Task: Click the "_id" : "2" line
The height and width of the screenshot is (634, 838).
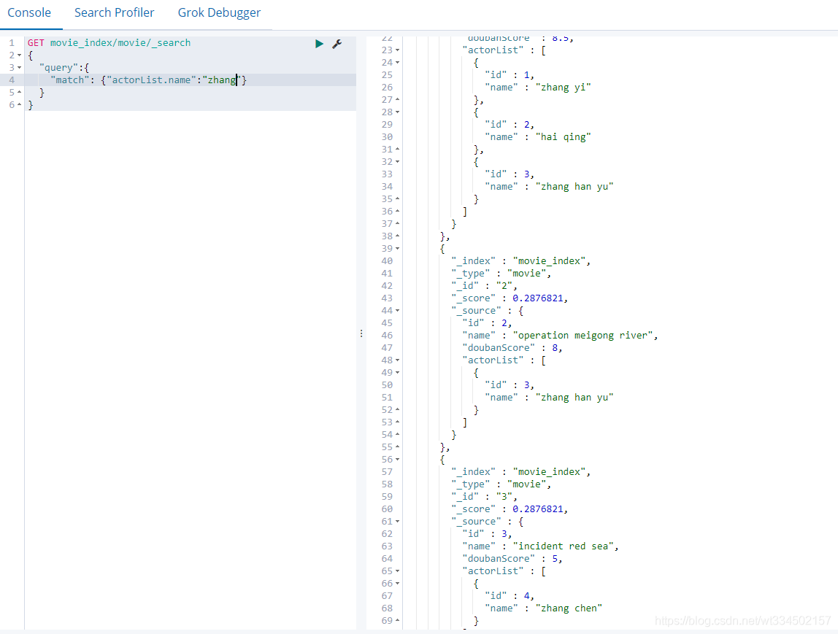Action: [x=484, y=286]
